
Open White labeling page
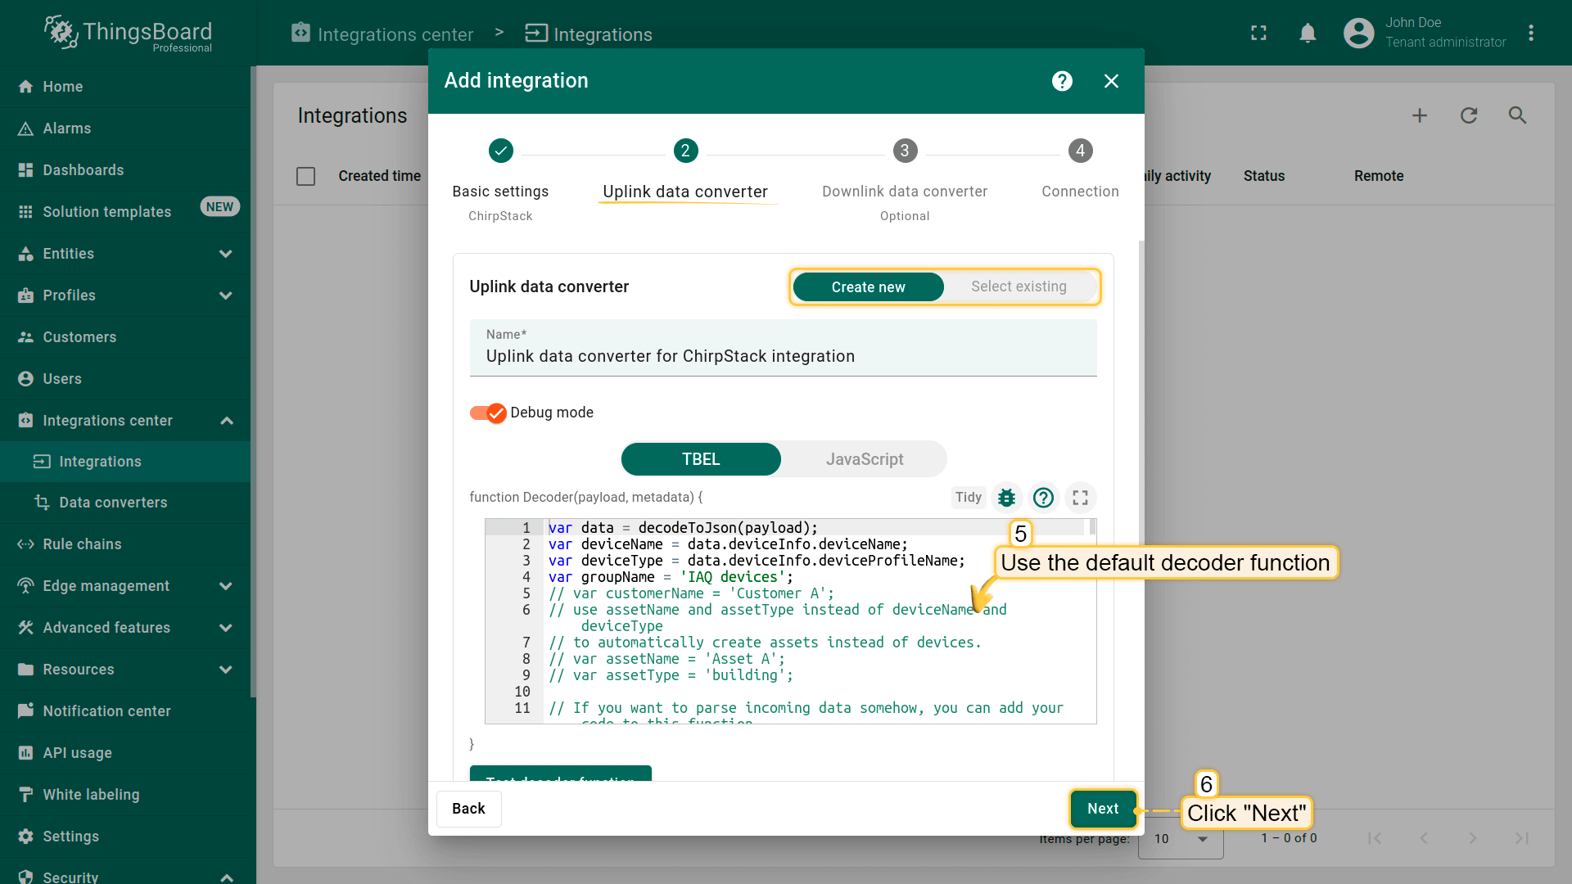click(125, 795)
